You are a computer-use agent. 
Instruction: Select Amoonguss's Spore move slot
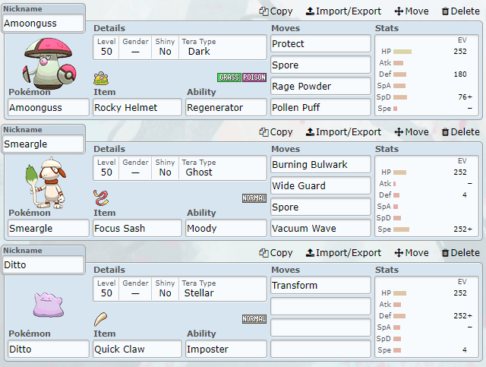tap(320, 65)
